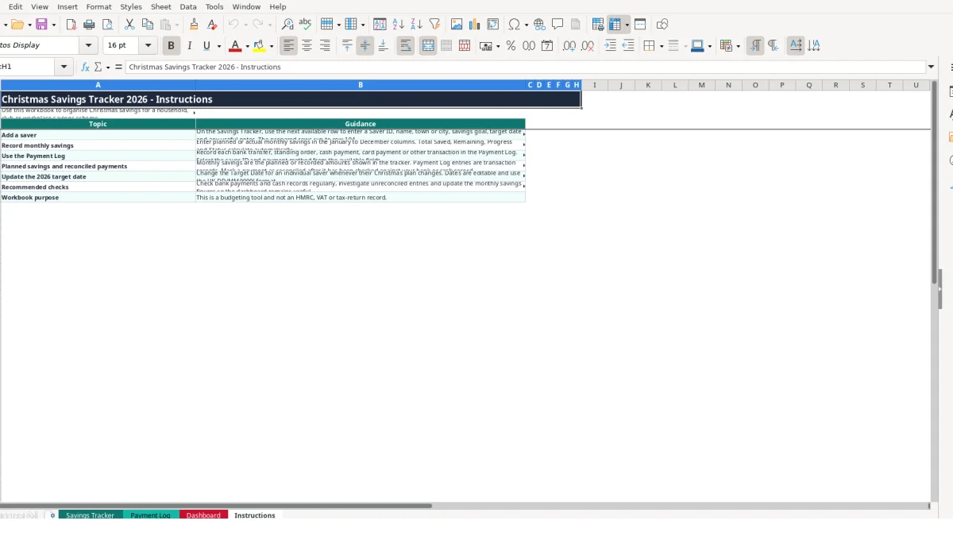
Task: Click the horizontal scrollbar
Action: pos(465,505)
